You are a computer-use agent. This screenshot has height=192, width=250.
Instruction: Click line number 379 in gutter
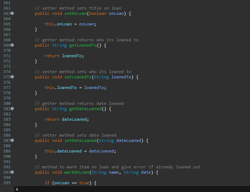point(7,98)
